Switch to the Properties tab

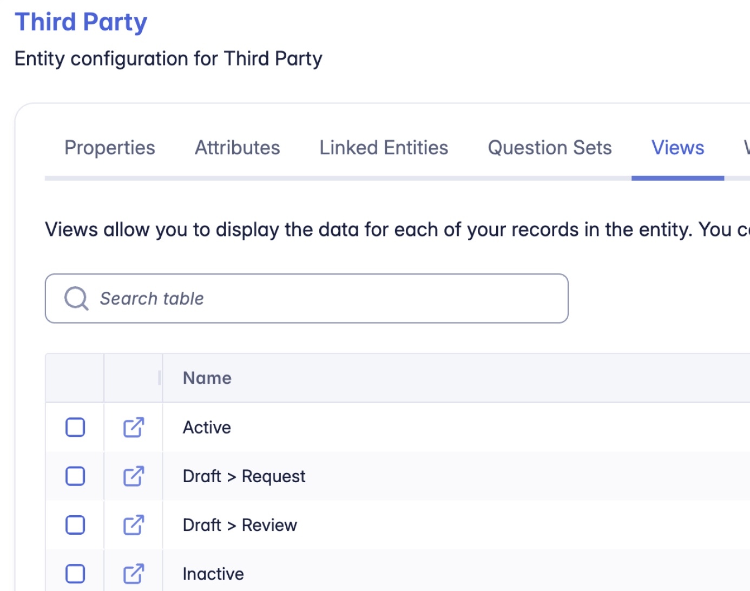coord(110,148)
